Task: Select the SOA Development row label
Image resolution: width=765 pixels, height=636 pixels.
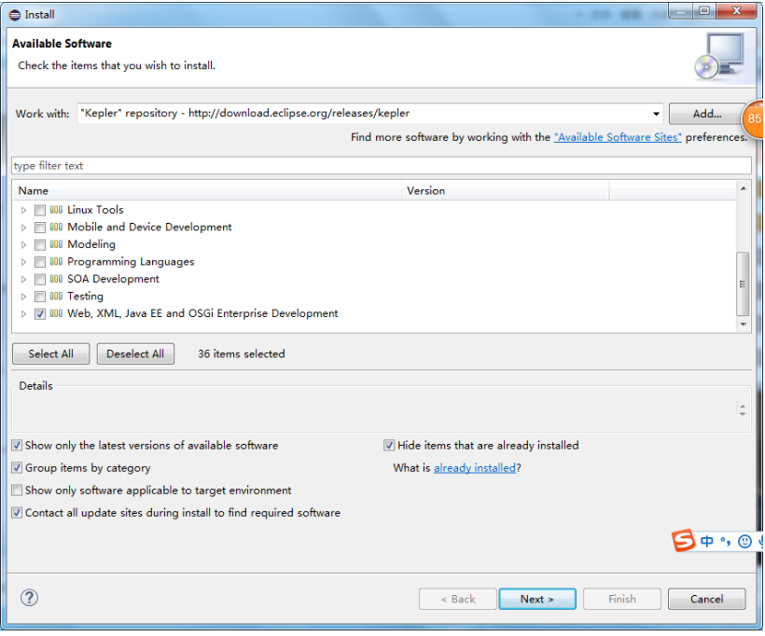Action: [113, 279]
